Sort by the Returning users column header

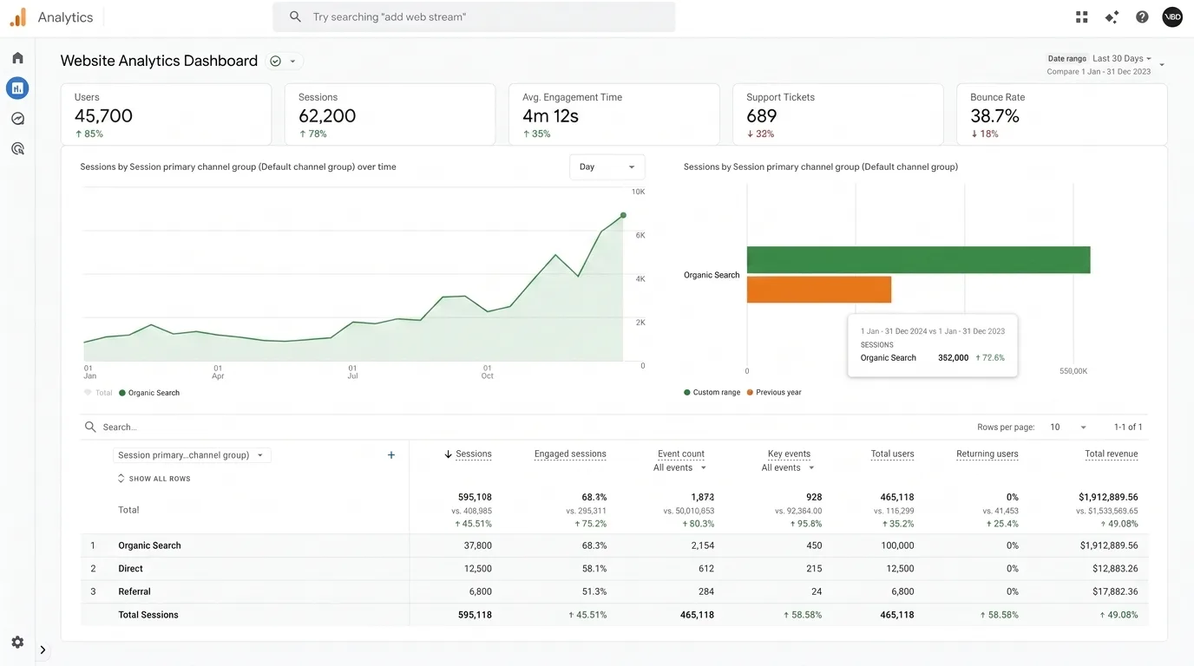click(x=987, y=454)
